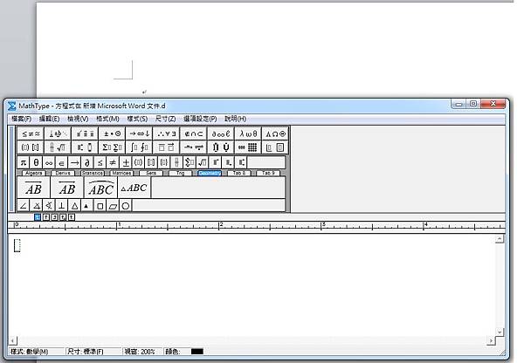Insert the single π symbol button

point(23,162)
